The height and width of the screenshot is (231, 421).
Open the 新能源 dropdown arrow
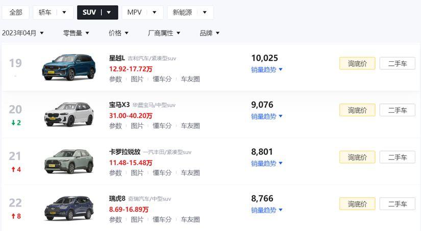click(205, 12)
